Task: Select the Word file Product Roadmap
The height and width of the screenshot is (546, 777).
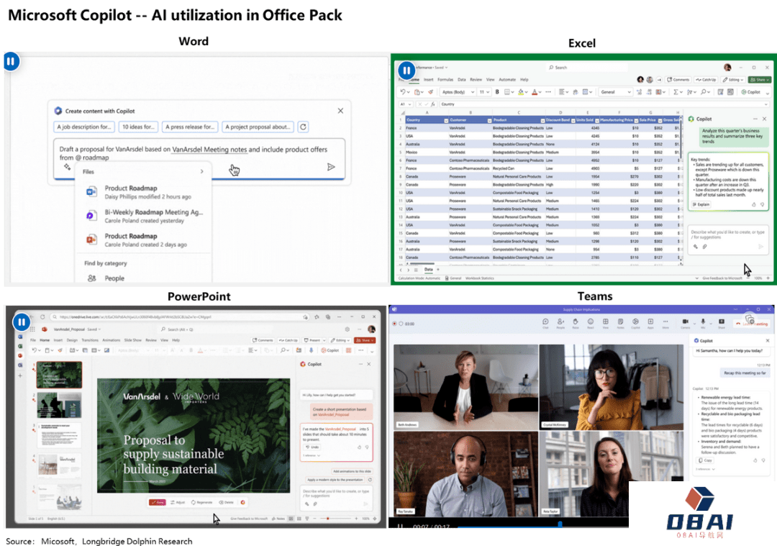Action: 130,192
